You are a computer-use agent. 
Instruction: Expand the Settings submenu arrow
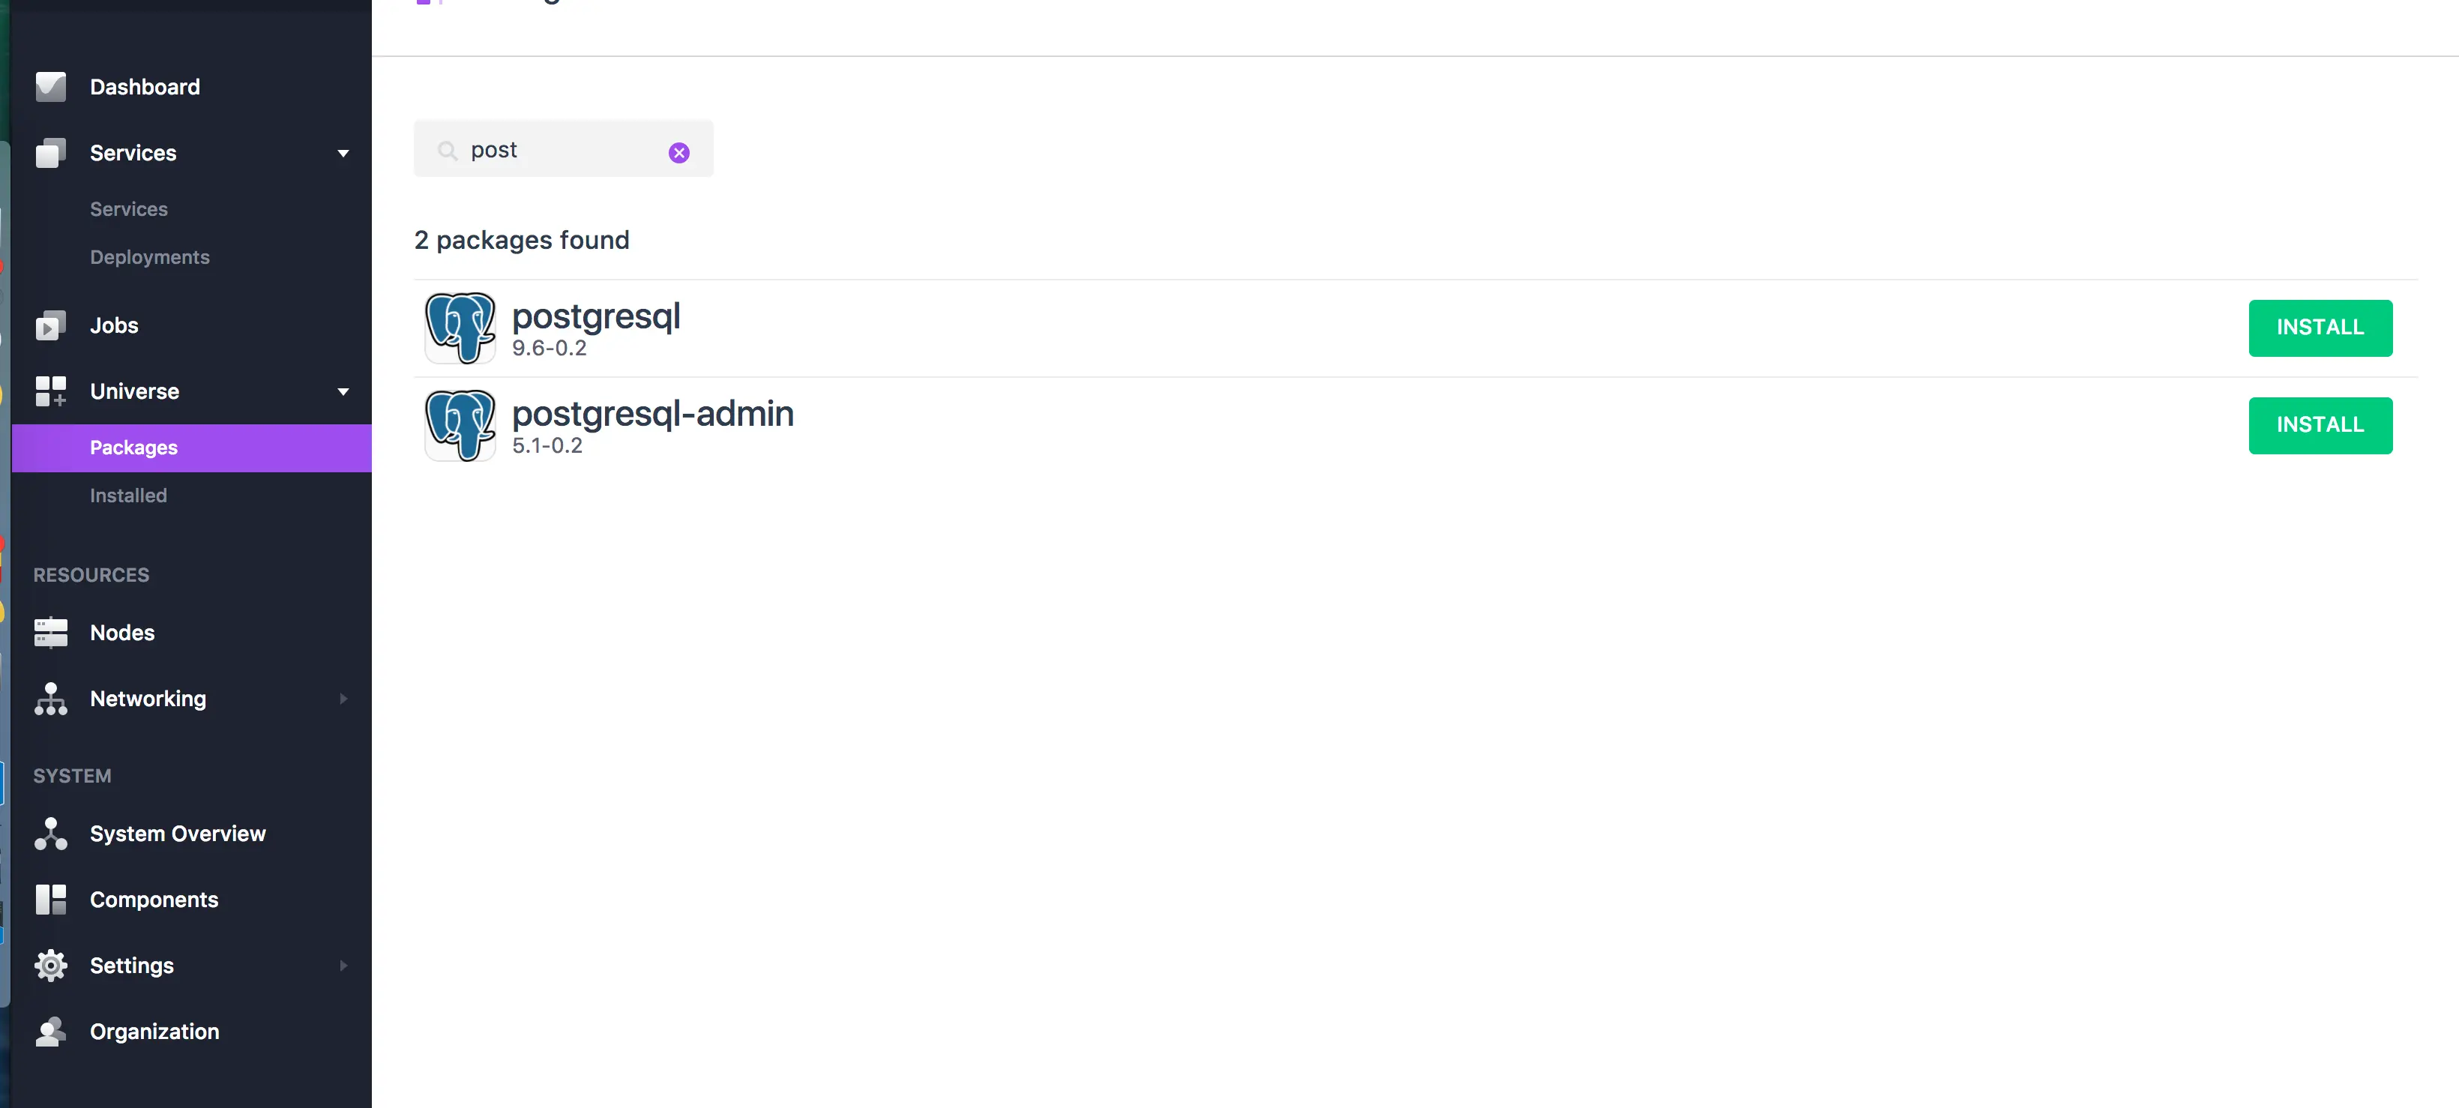[x=343, y=966]
